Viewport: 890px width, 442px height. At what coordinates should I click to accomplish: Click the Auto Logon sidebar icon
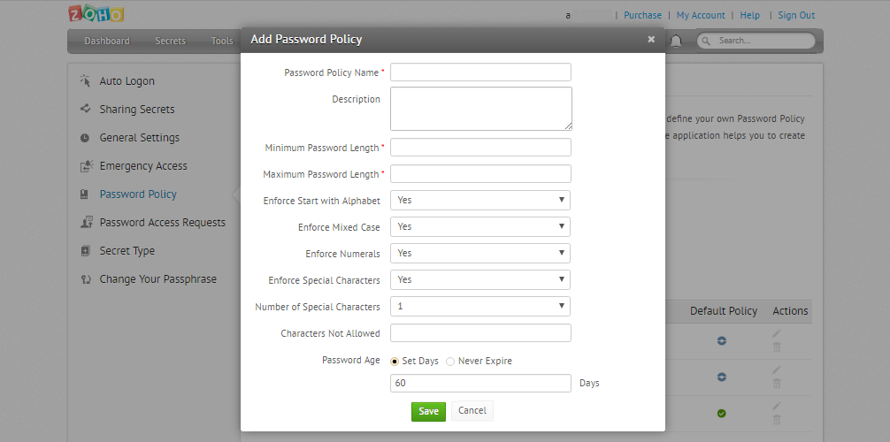(x=85, y=81)
